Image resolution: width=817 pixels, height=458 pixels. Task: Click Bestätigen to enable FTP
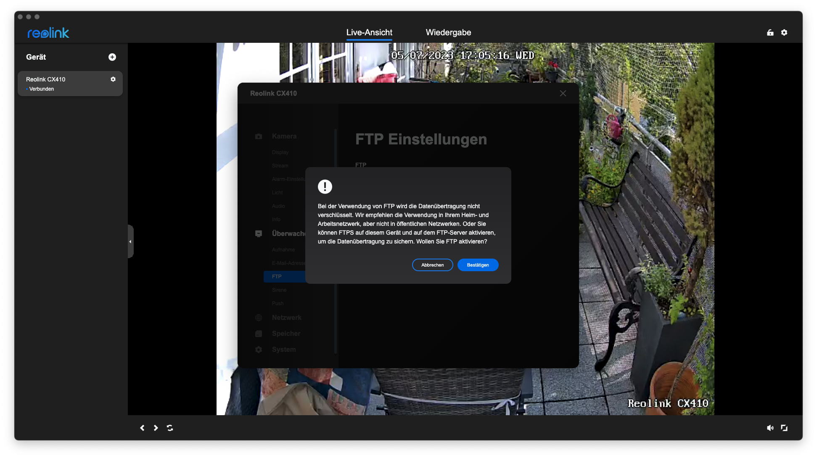tap(478, 265)
